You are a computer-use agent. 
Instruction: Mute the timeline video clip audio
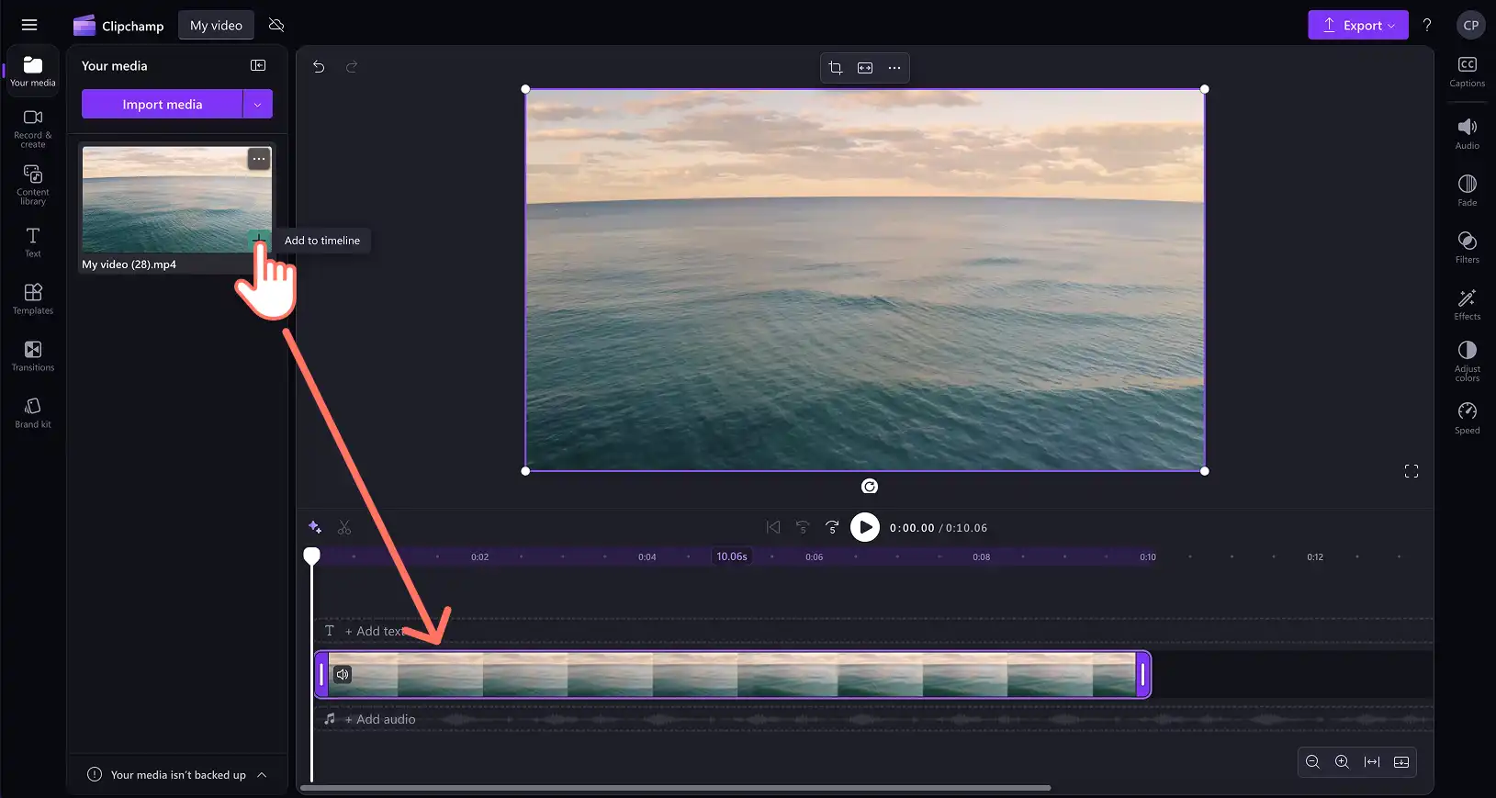[x=343, y=675]
